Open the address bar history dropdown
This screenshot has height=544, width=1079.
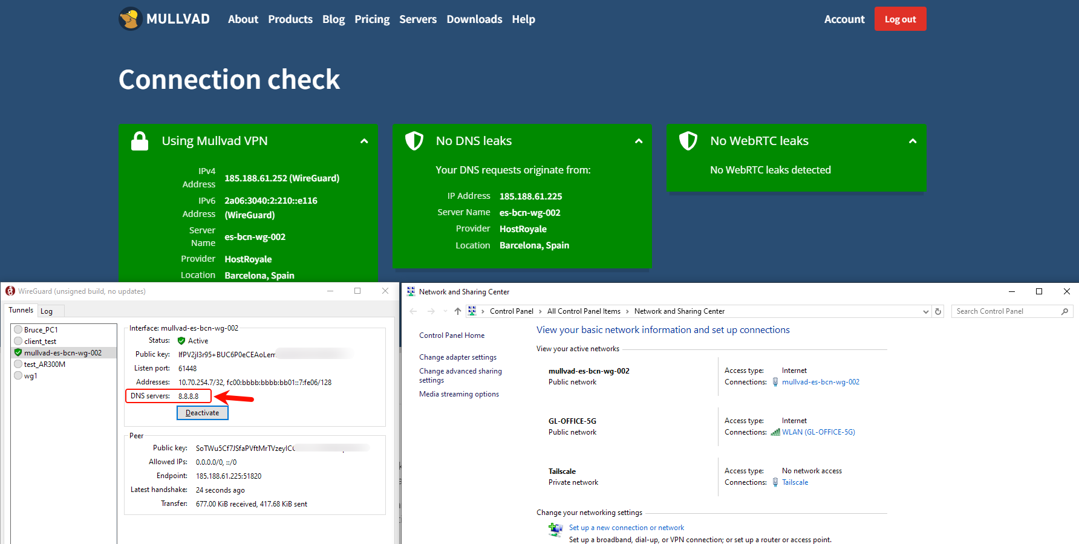[x=925, y=311]
